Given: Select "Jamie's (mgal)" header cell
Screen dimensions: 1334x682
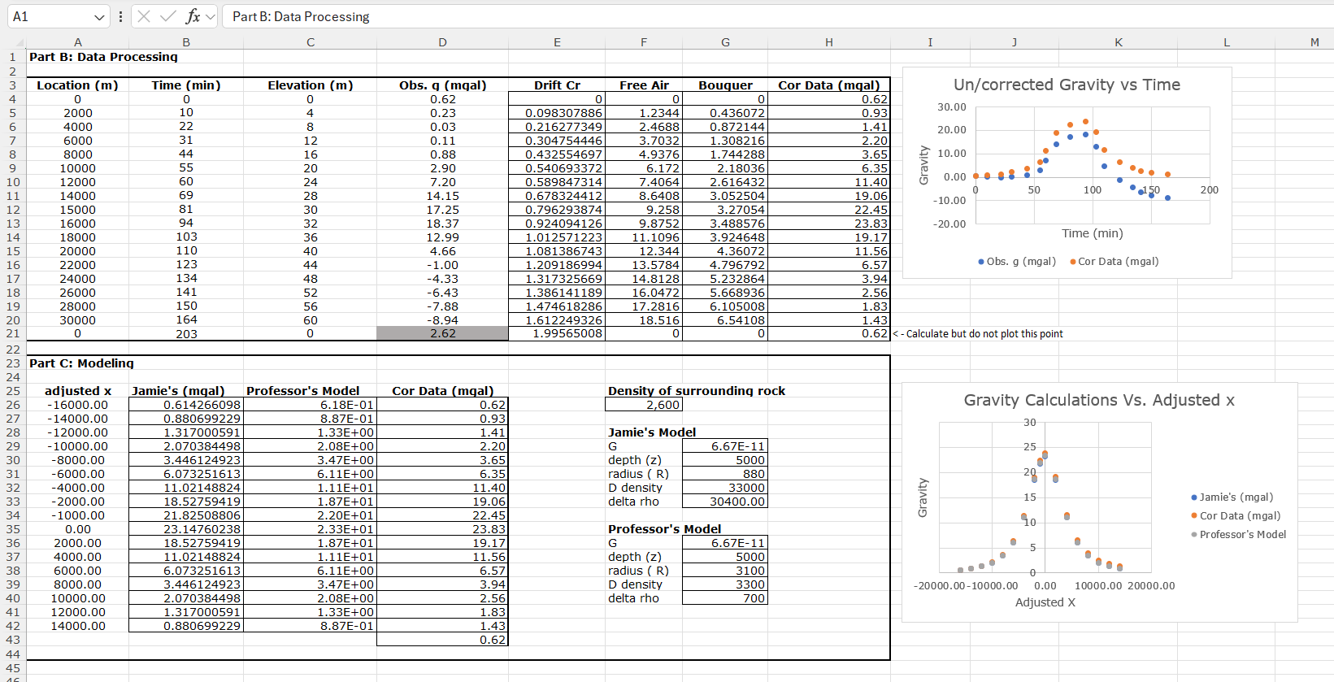Looking at the screenshot, I should pos(186,391).
